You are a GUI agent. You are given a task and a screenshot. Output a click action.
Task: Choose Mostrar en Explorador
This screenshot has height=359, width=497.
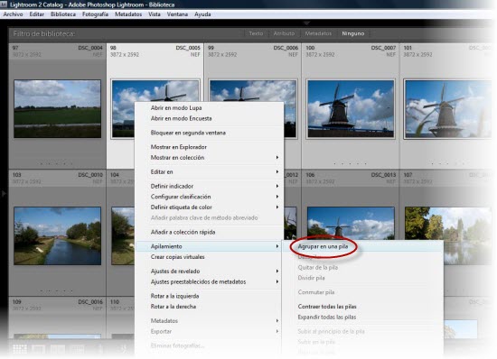[x=178, y=147]
